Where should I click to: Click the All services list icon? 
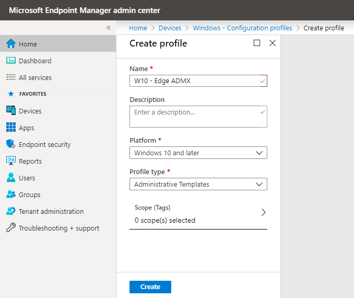pyautogui.click(x=11, y=77)
